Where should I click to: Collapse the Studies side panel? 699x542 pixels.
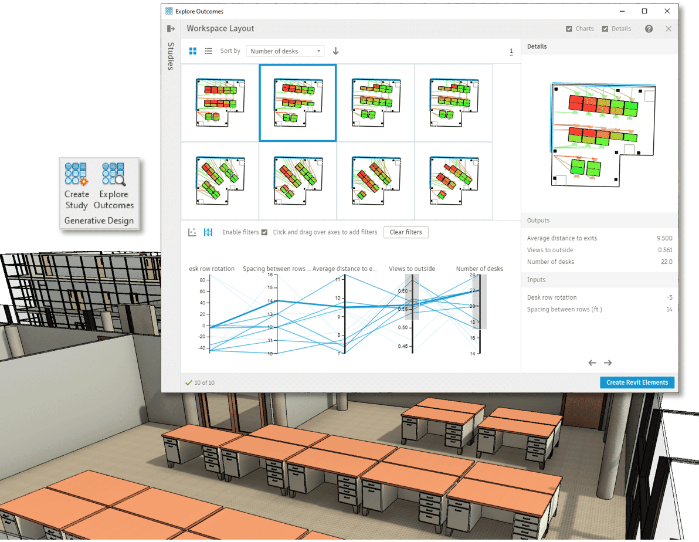[171, 28]
